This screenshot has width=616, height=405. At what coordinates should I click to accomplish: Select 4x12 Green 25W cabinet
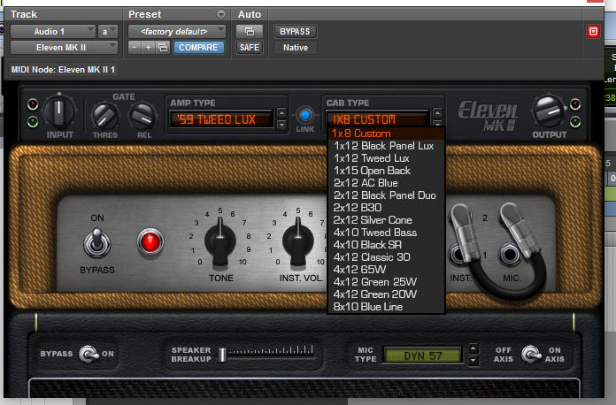(386, 282)
